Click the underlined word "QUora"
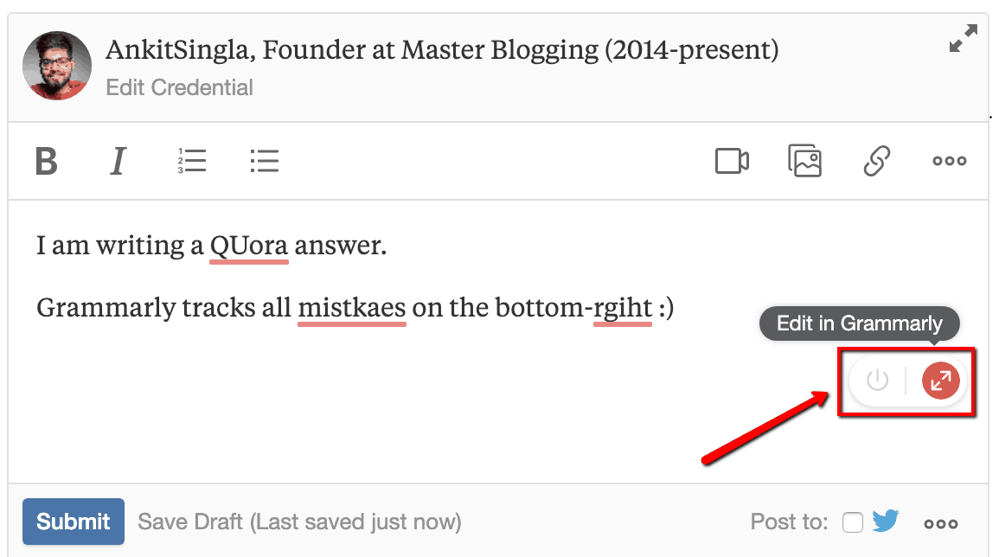This screenshot has width=999, height=557. [249, 246]
